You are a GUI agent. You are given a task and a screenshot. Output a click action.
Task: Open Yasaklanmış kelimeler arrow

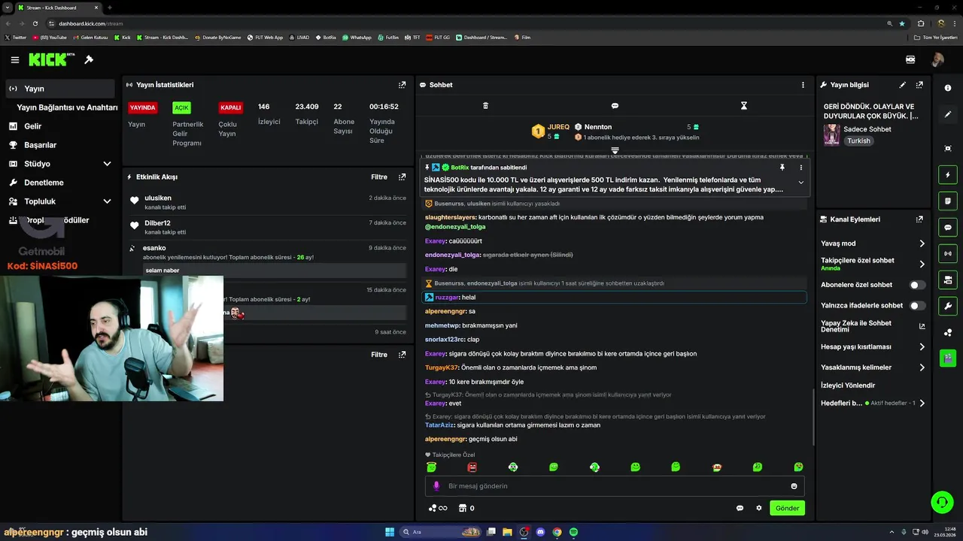click(922, 367)
